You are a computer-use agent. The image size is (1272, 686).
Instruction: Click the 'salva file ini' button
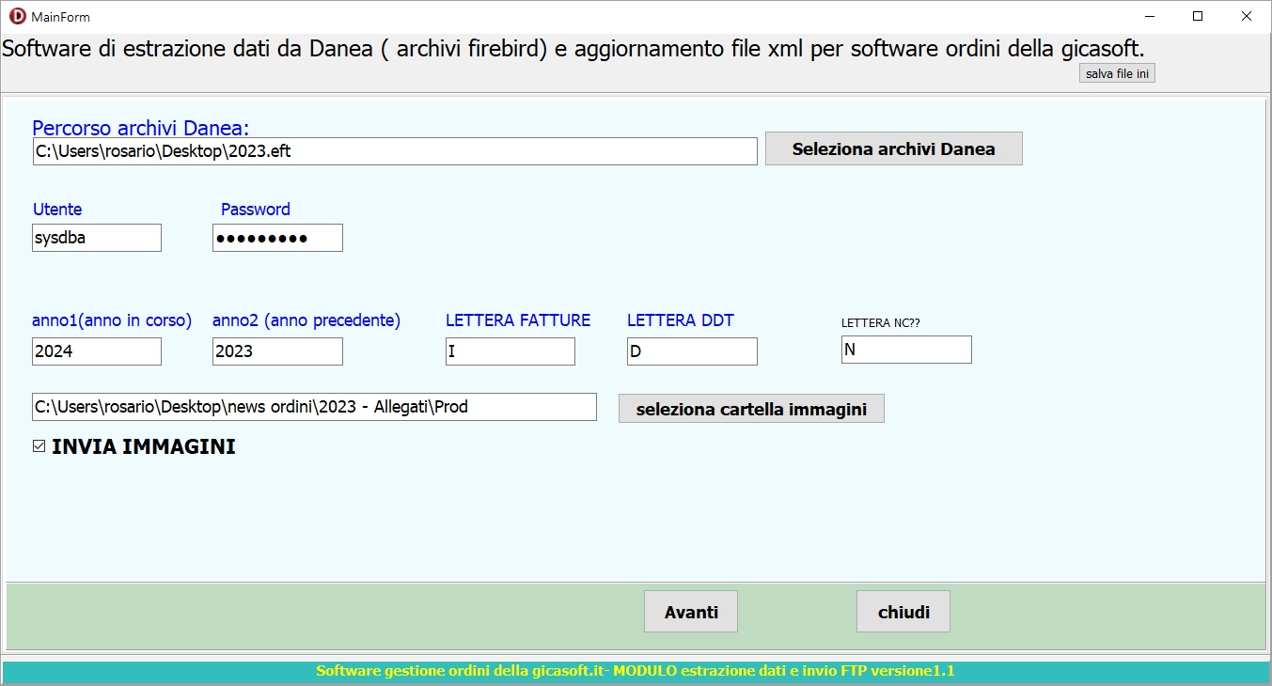click(x=1117, y=73)
